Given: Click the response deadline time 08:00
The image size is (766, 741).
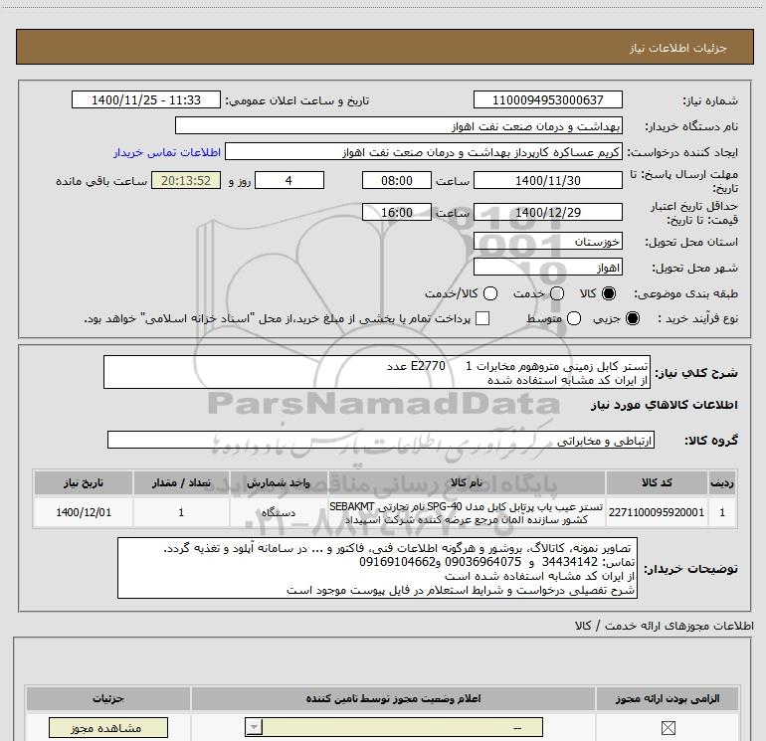Looking at the screenshot, I should [x=397, y=180].
